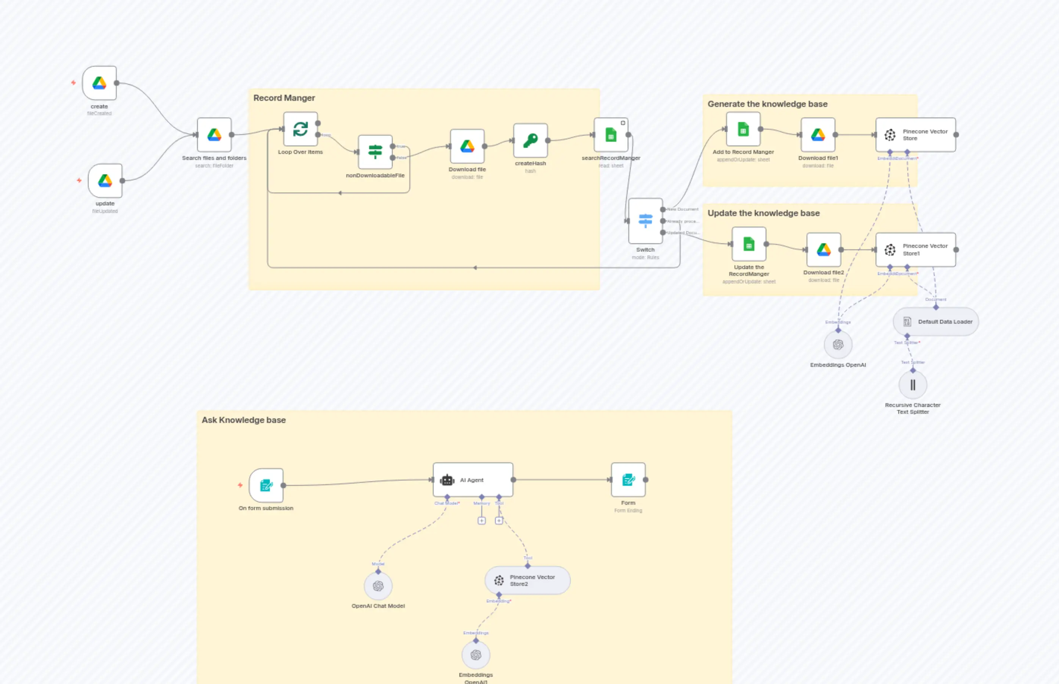Add a Tool node under AI Agent
The image size is (1059, 684).
tap(499, 521)
